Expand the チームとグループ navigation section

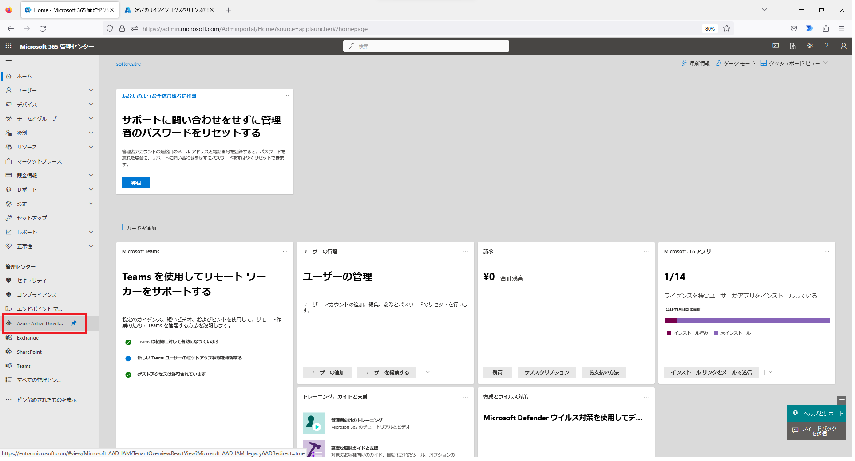[x=91, y=119]
